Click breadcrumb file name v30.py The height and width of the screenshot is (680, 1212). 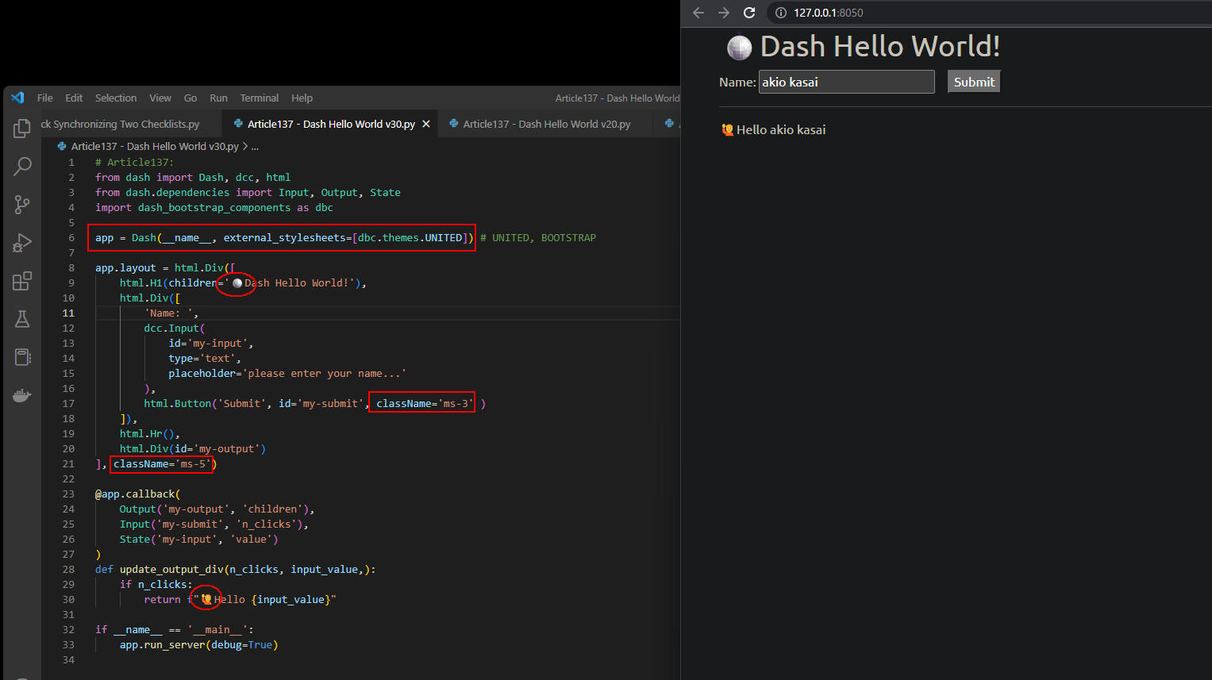pyautogui.click(x=155, y=146)
